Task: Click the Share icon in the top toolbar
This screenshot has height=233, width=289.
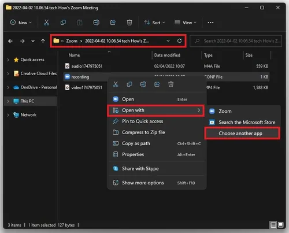Action: click(x=113, y=23)
